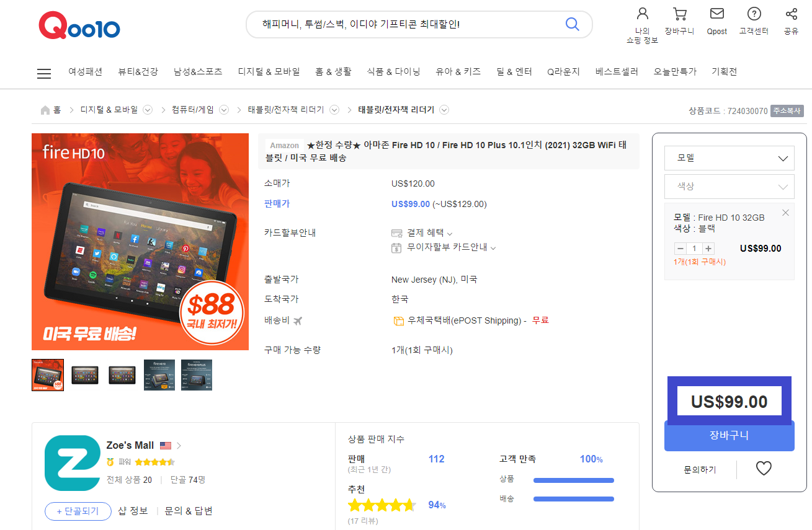
Task: Open 기획전 menu
Action: click(724, 72)
